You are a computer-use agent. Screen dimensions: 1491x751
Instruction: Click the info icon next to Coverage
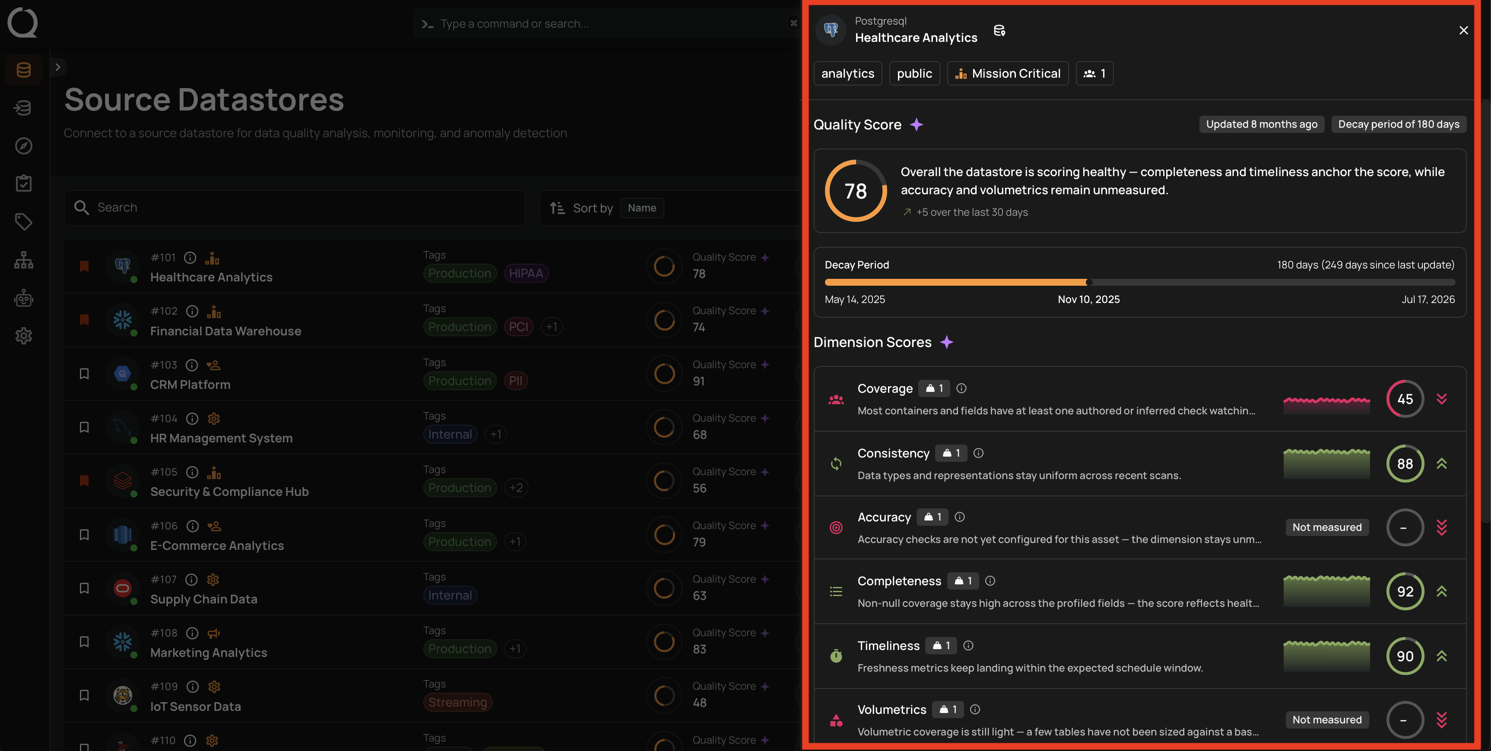(961, 388)
